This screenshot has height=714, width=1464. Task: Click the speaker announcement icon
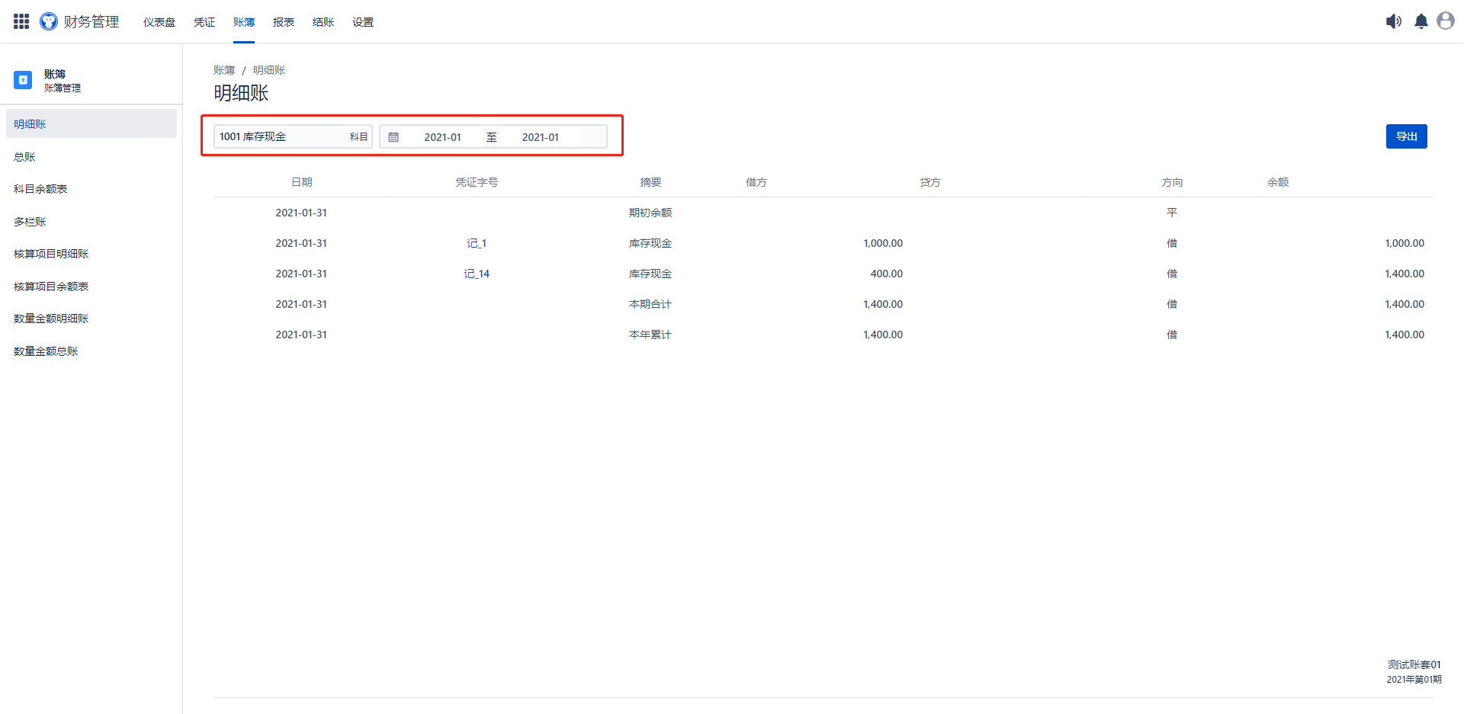pos(1393,21)
